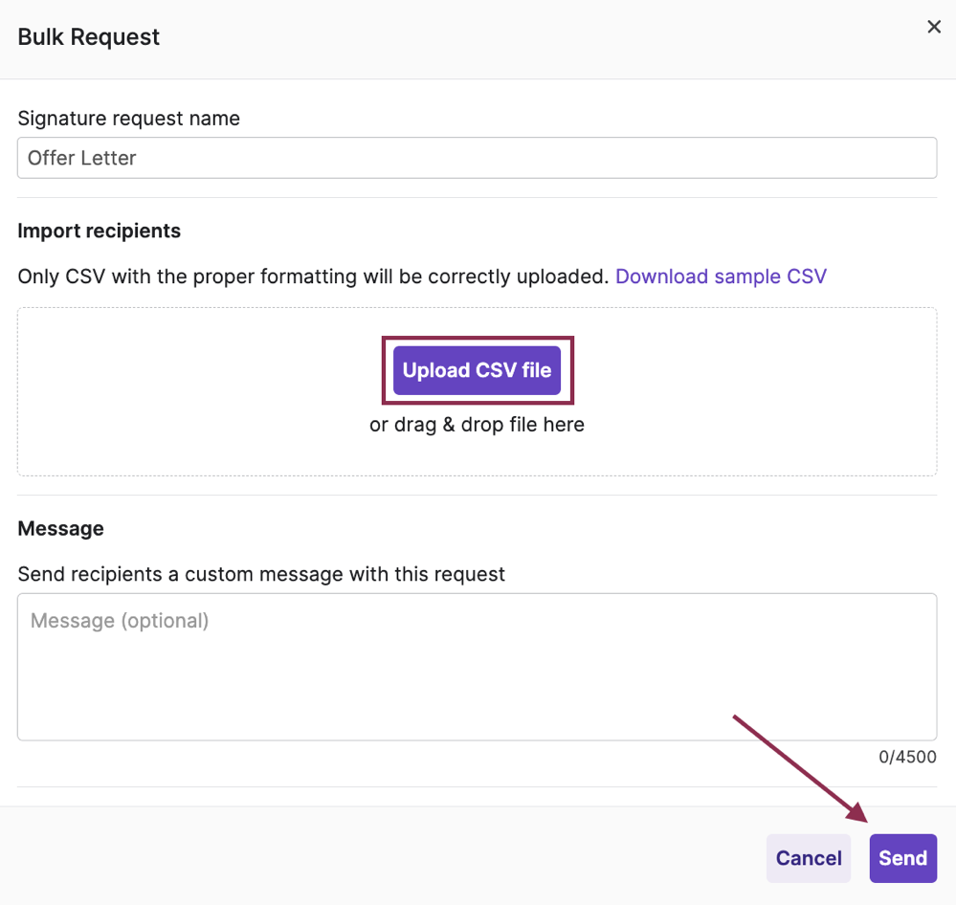Open the Download sample CSV link
This screenshot has width=956, height=905.
point(721,276)
